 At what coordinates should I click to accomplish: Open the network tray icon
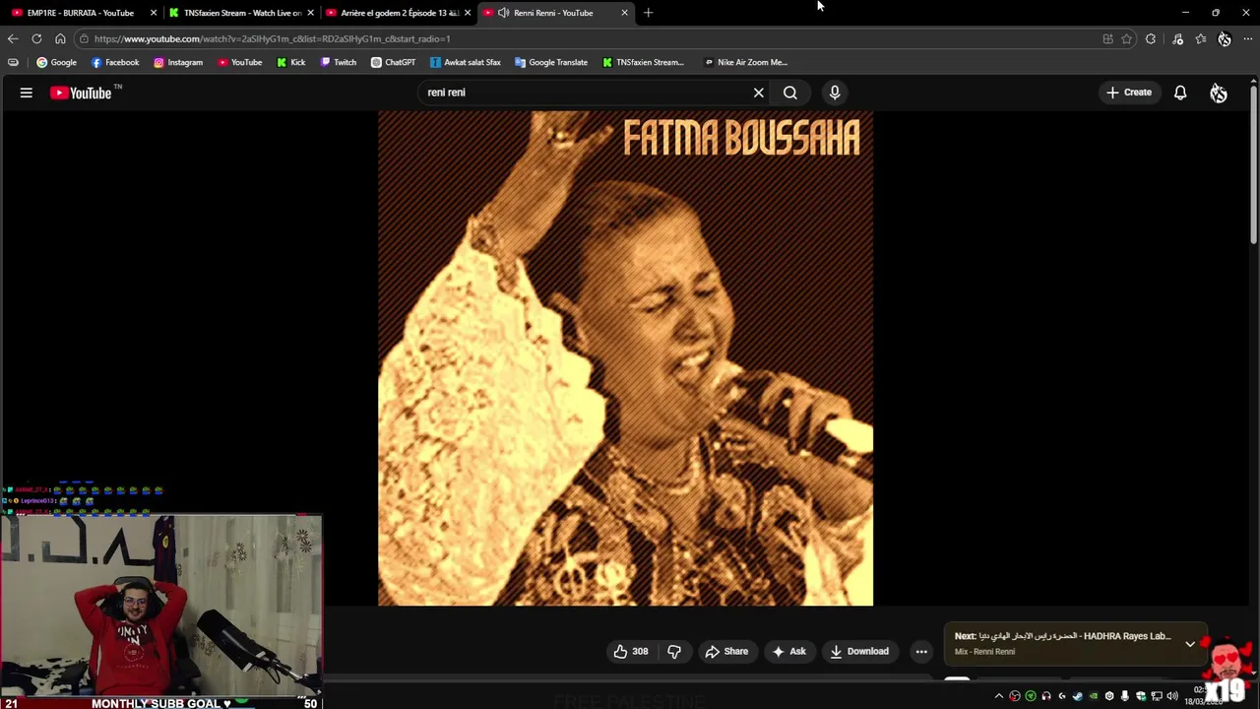1157,696
